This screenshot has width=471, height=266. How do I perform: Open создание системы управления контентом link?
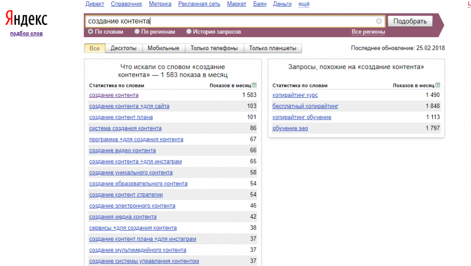pyautogui.click(x=144, y=261)
